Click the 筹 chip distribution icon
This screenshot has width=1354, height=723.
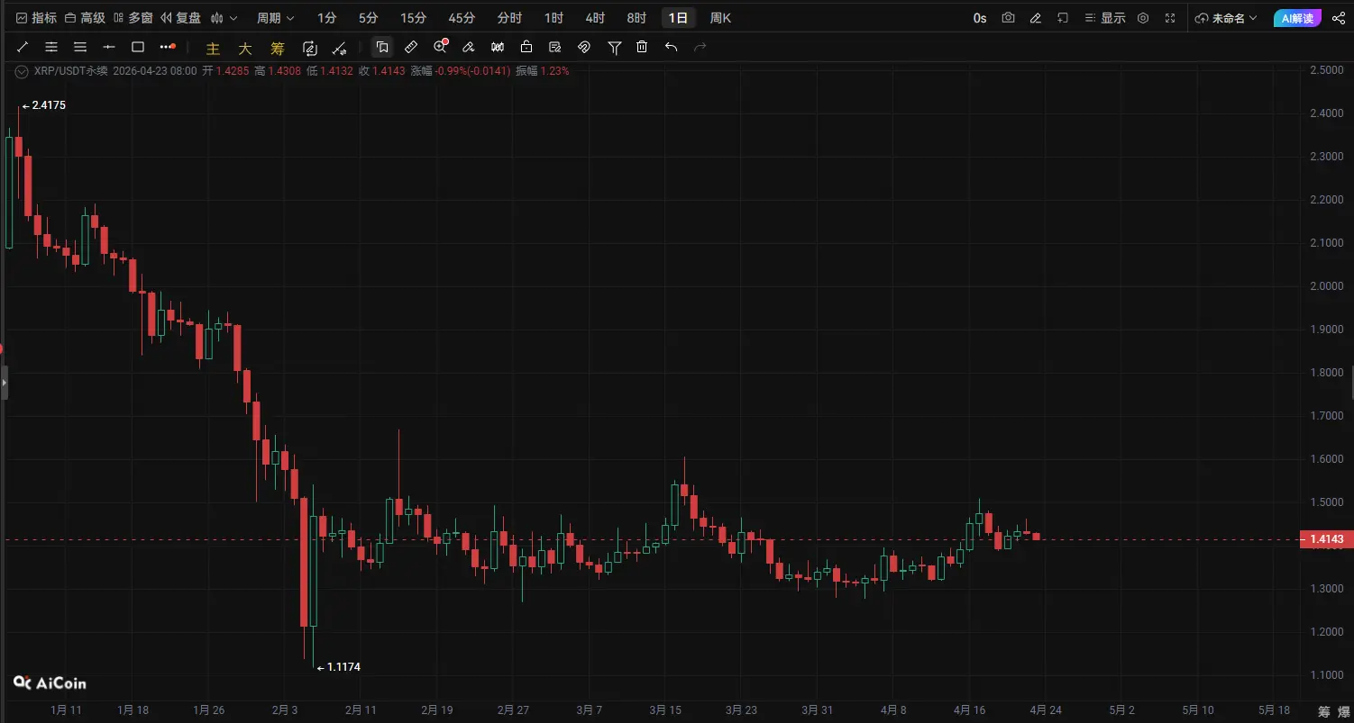278,48
